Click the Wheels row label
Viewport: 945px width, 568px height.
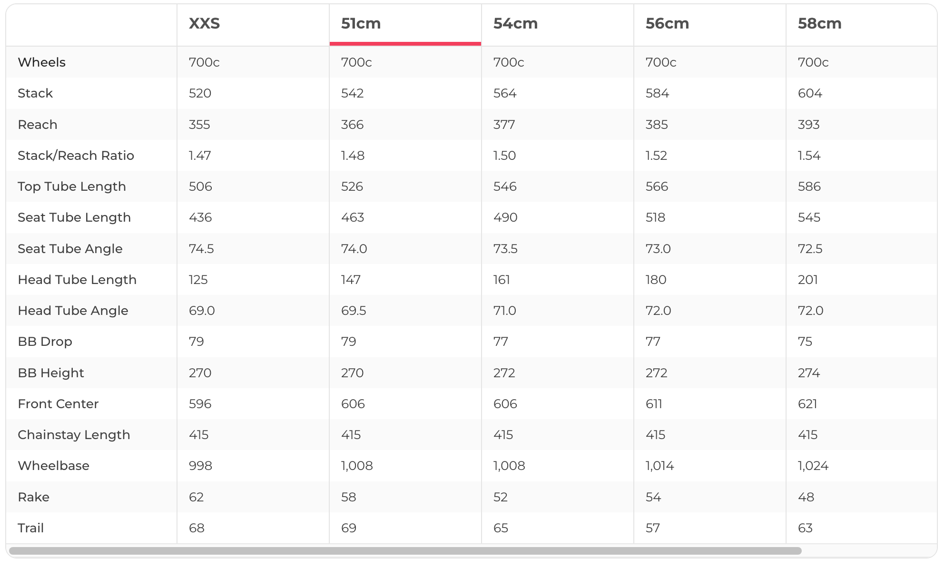pos(42,62)
